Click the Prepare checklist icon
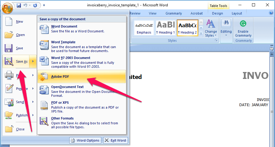This screenshot has width=275, height=147. click(x=9, y=88)
